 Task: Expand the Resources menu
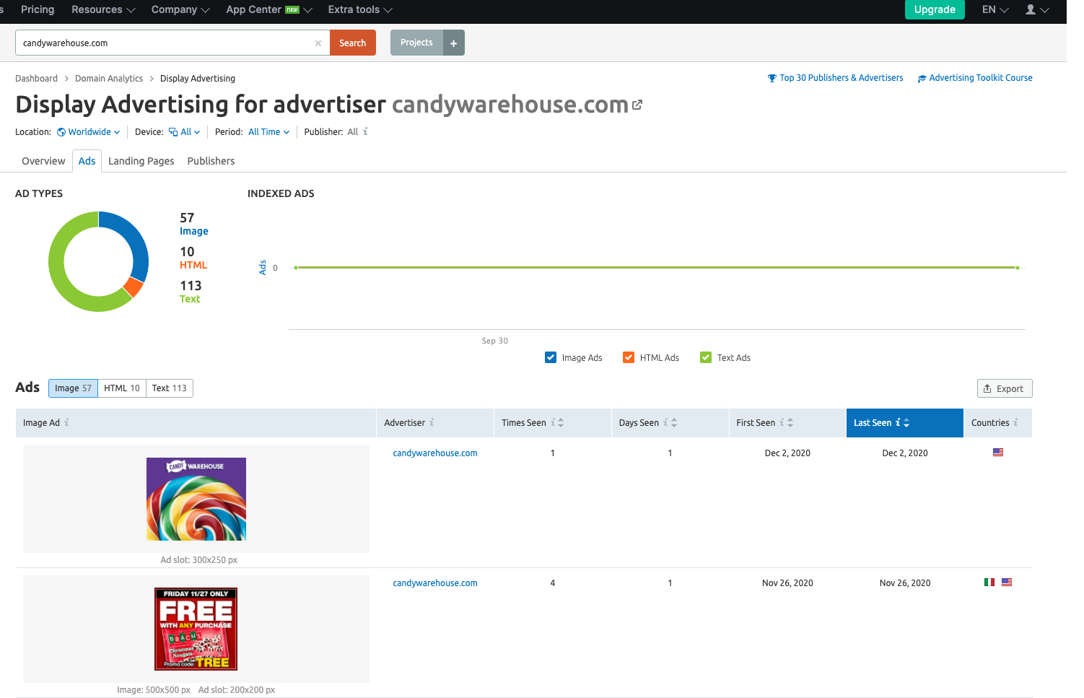click(x=103, y=9)
